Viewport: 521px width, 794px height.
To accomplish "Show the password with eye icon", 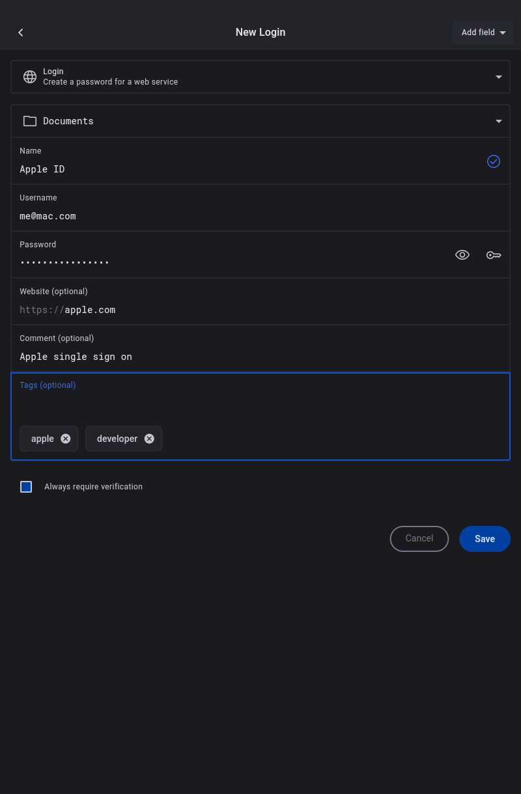I will click(x=462, y=255).
